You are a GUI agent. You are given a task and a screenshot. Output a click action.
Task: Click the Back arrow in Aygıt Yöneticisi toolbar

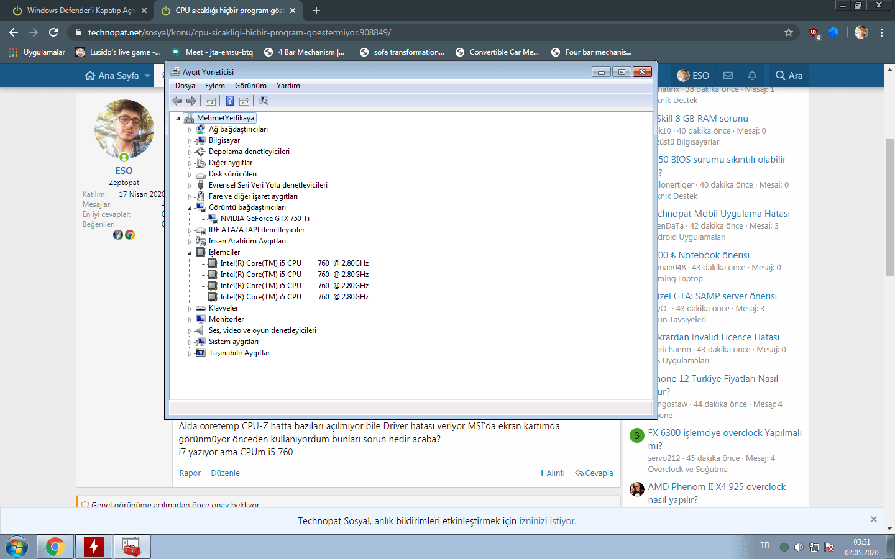(x=177, y=101)
